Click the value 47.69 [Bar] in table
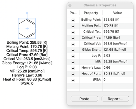This screenshot has width=136, height=109. [112, 37]
